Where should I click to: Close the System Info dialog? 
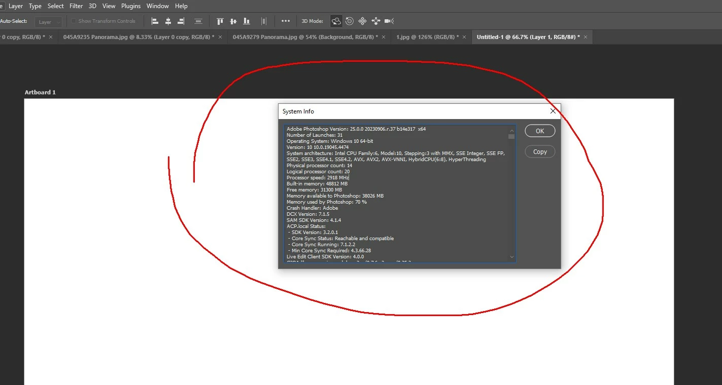pos(553,111)
